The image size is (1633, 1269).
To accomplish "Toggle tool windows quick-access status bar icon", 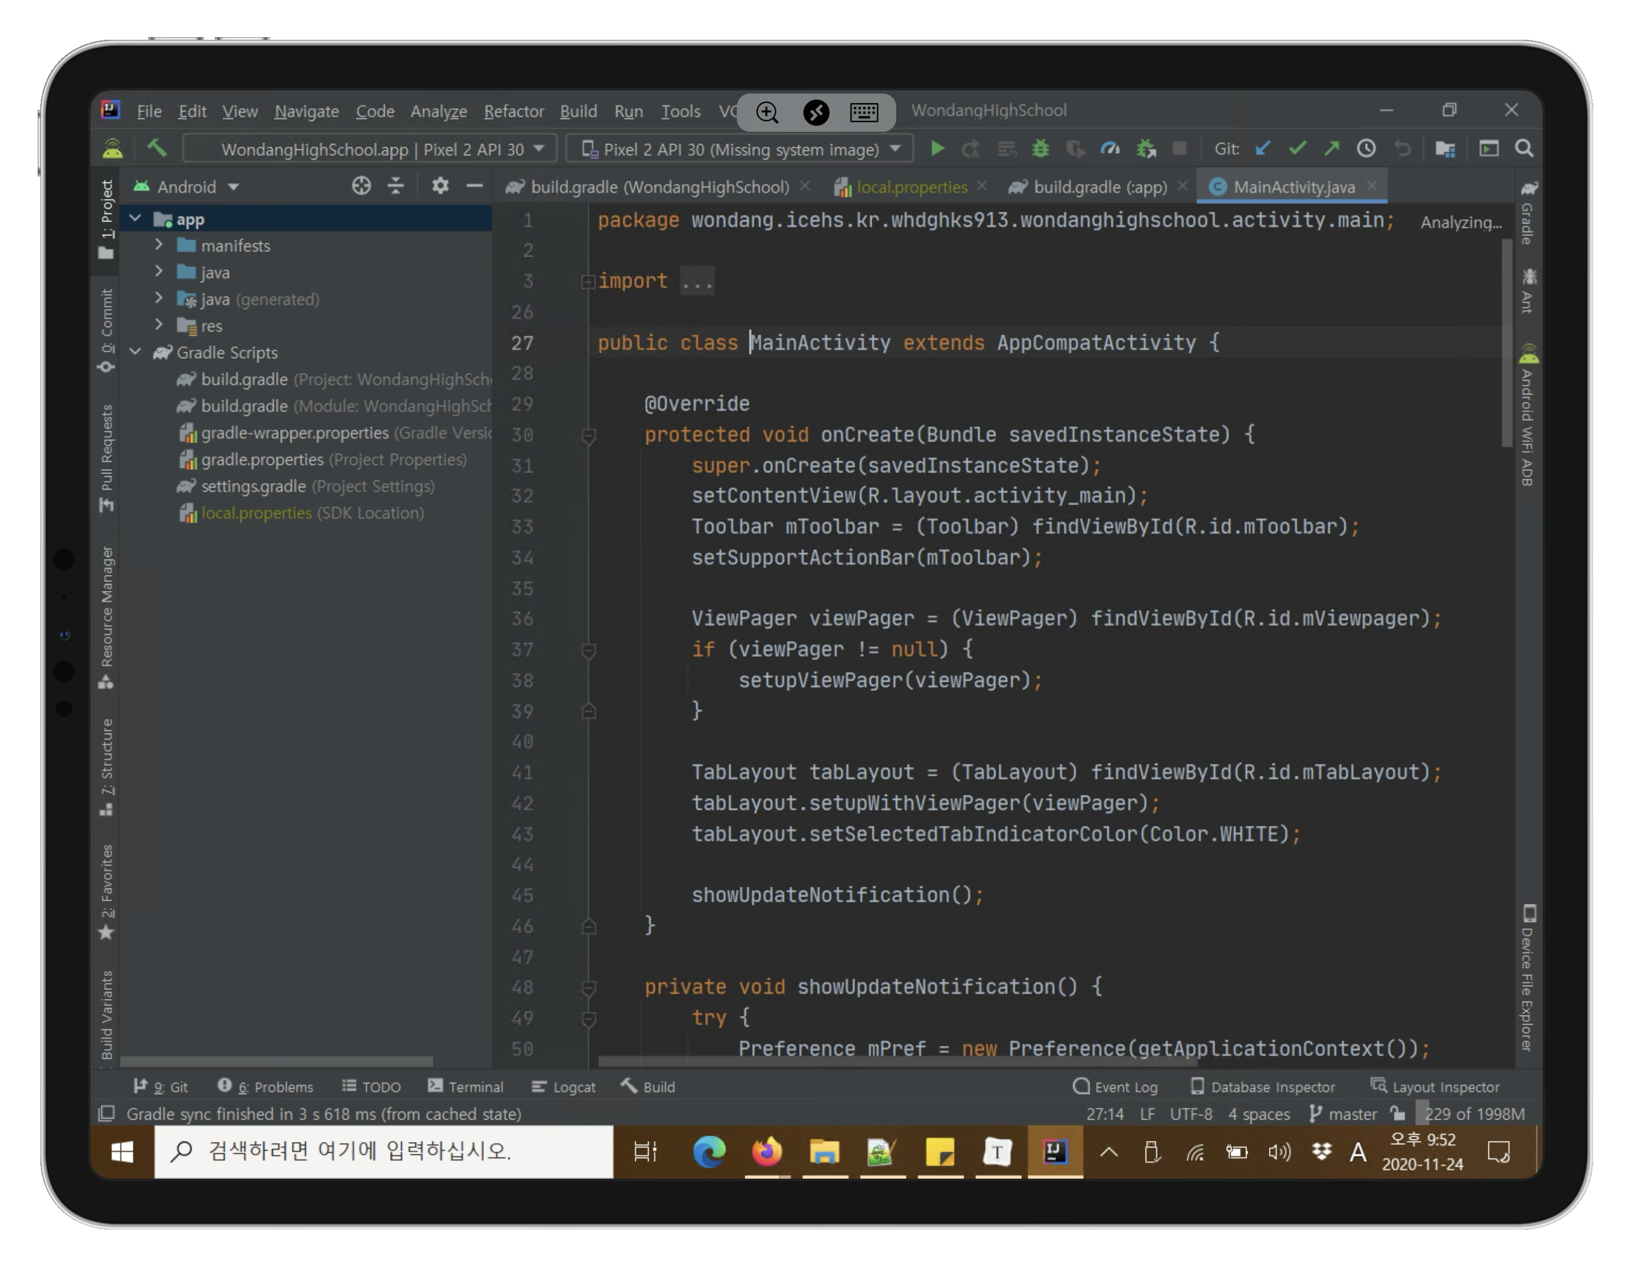I will pos(107,1113).
